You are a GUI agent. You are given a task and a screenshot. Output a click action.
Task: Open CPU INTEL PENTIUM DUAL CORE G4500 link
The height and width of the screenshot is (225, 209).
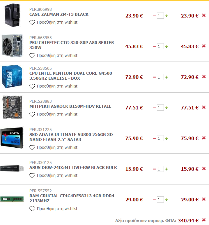click(71, 76)
